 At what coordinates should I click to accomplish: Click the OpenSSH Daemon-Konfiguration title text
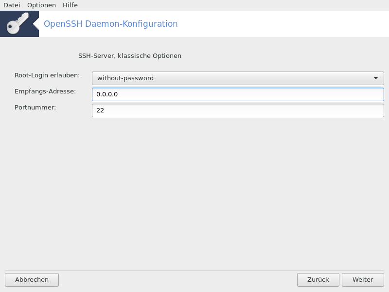pos(111,24)
